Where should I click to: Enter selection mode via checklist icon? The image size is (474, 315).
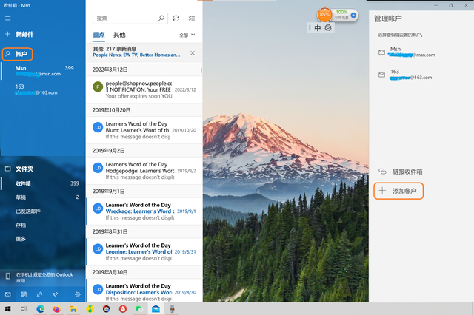pos(192,18)
